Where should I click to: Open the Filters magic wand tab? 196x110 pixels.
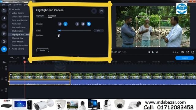(4, 18)
